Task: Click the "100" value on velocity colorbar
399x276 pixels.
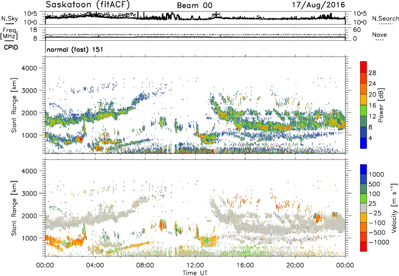Action: coord(375,194)
